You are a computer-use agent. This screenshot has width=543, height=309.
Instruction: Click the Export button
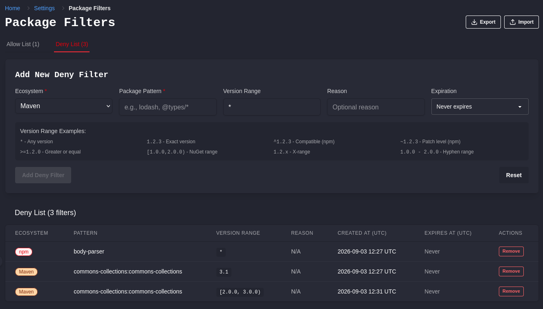click(x=483, y=22)
